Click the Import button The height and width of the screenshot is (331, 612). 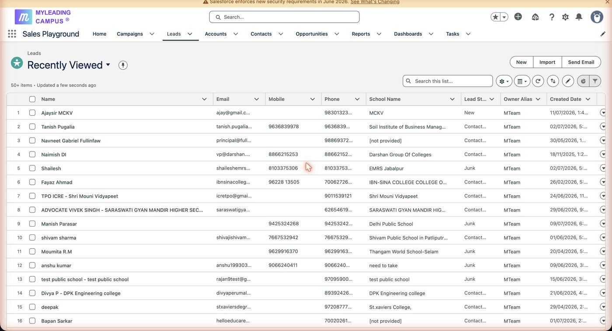(547, 62)
